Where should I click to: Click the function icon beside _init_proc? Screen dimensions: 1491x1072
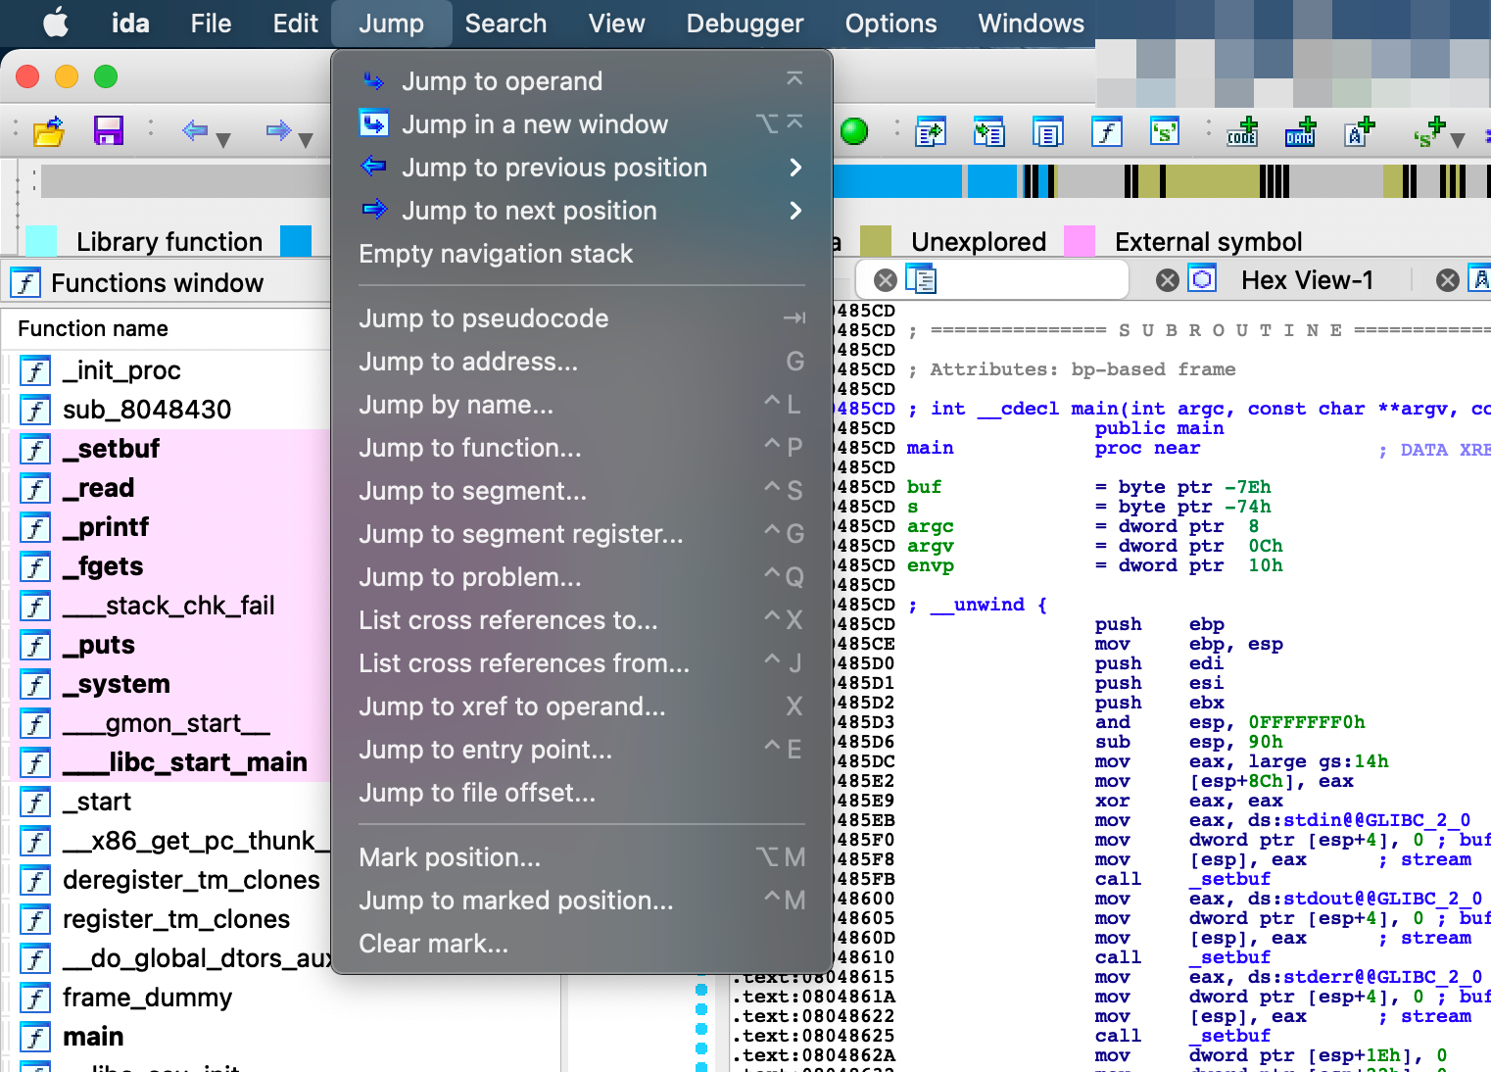pos(35,370)
